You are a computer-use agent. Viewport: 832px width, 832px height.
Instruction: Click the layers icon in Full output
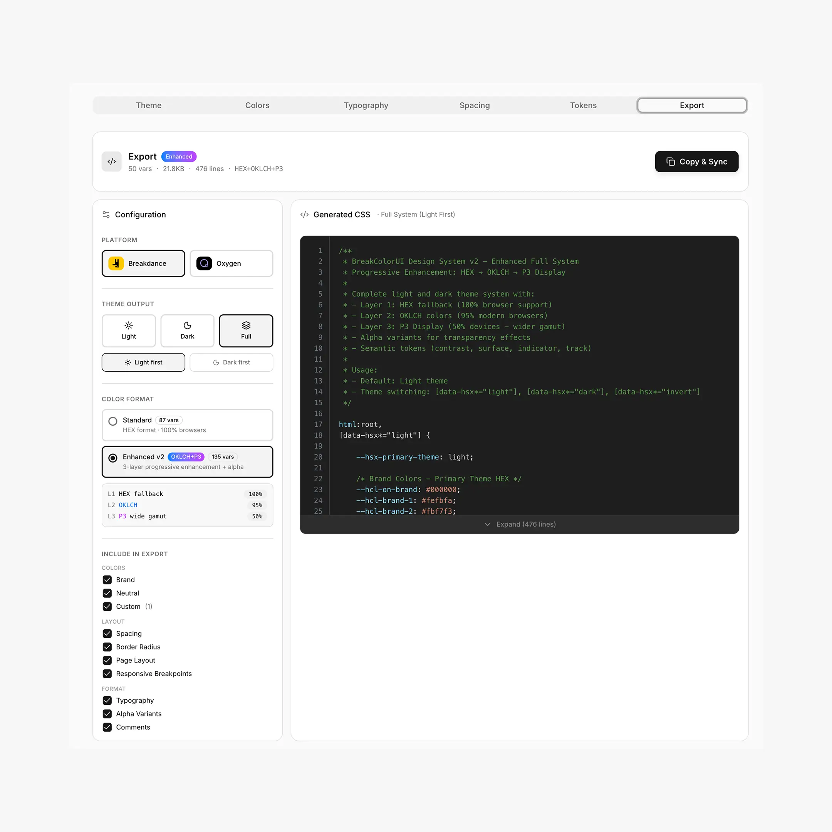click(246, 325)
